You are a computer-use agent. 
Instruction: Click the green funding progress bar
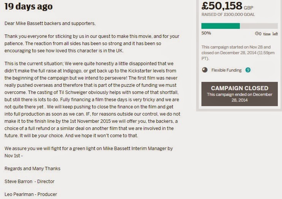coord(220,26)
